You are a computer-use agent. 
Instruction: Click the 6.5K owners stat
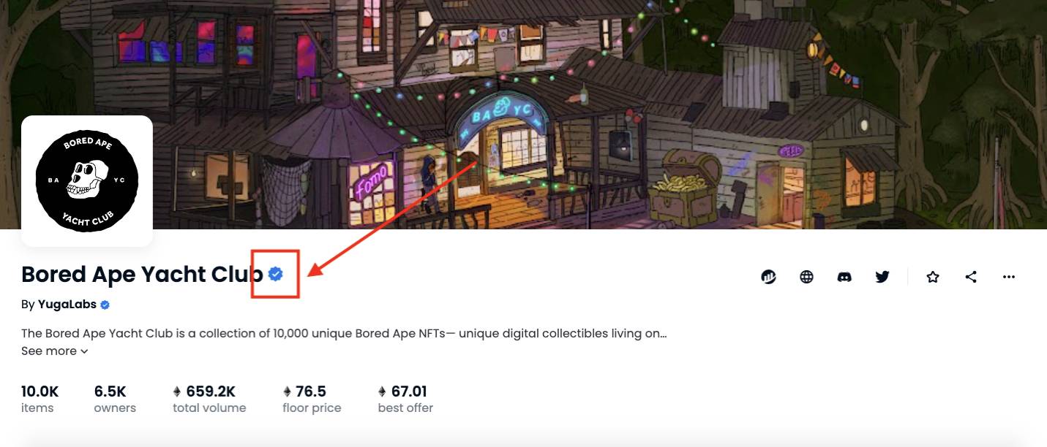(x=114, y=399)
